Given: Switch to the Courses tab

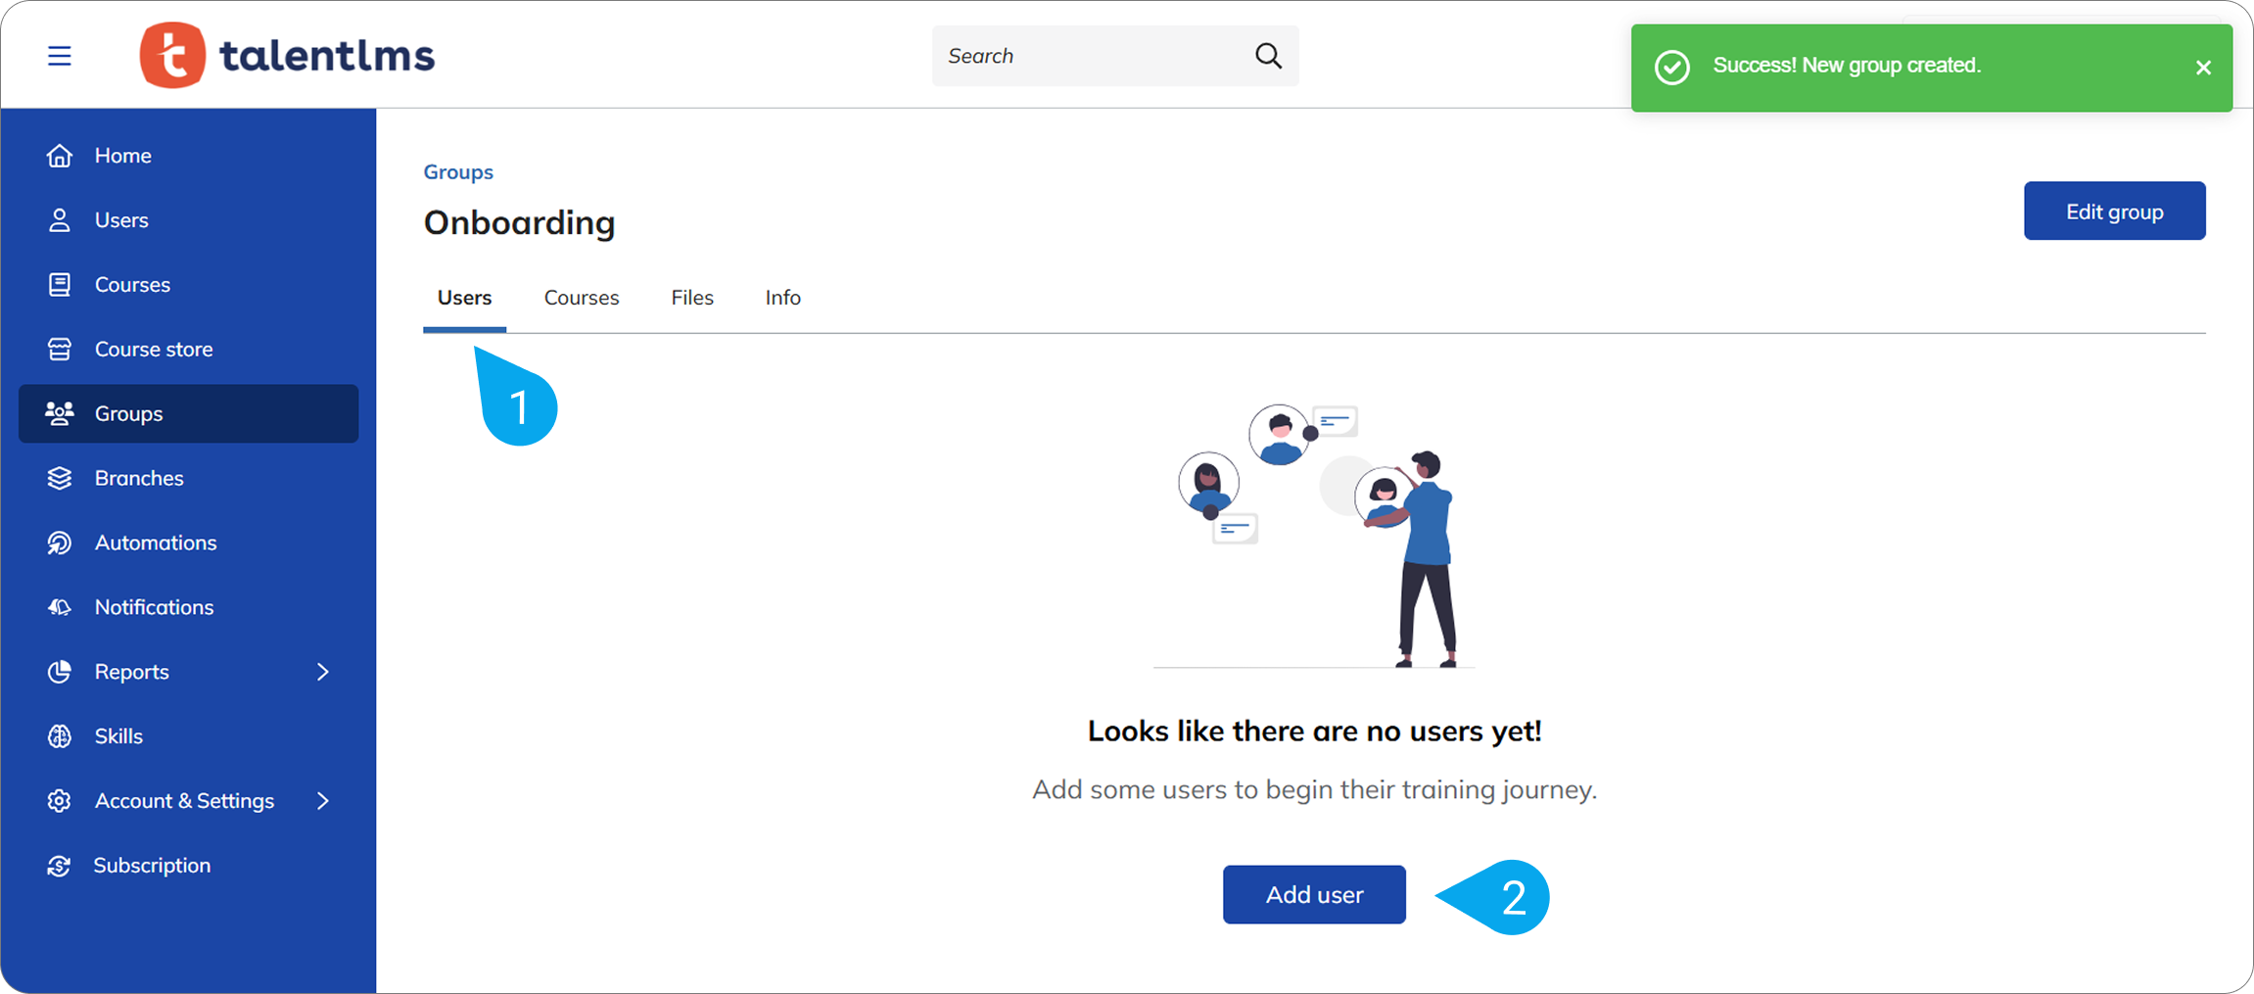Looking at the screenshot, I should point(582,298).
